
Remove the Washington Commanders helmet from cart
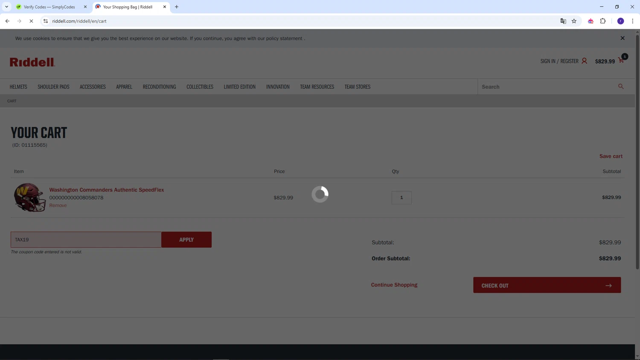click(x=58, y=205)
